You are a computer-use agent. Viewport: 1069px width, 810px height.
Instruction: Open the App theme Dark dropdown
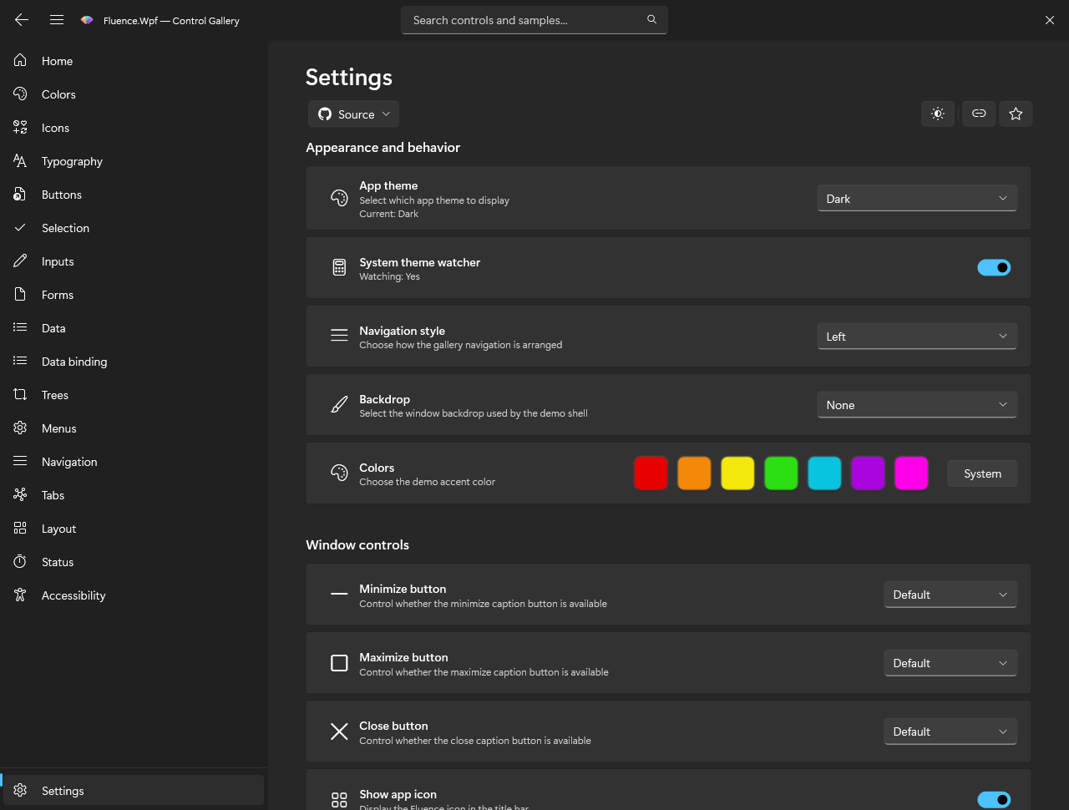[x=917, y=199]
